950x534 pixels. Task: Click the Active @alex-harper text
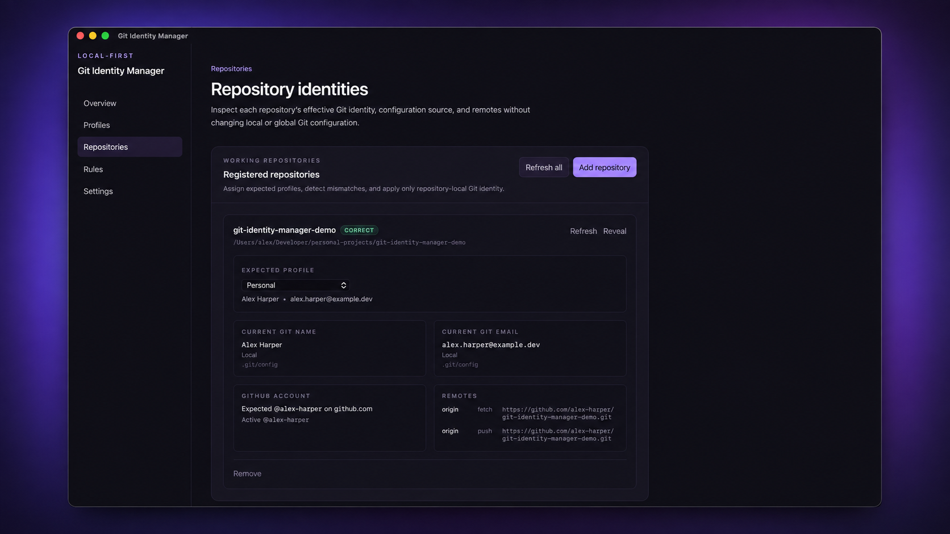(275, 420)
